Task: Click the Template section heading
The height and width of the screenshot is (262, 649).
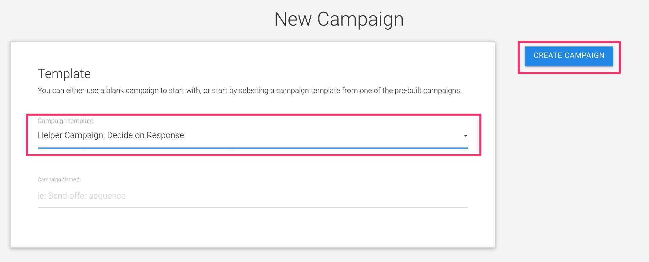Action: (65, 73)
